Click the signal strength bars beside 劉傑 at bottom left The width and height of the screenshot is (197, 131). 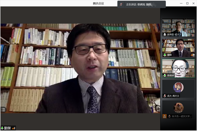[x=14, y=128]
